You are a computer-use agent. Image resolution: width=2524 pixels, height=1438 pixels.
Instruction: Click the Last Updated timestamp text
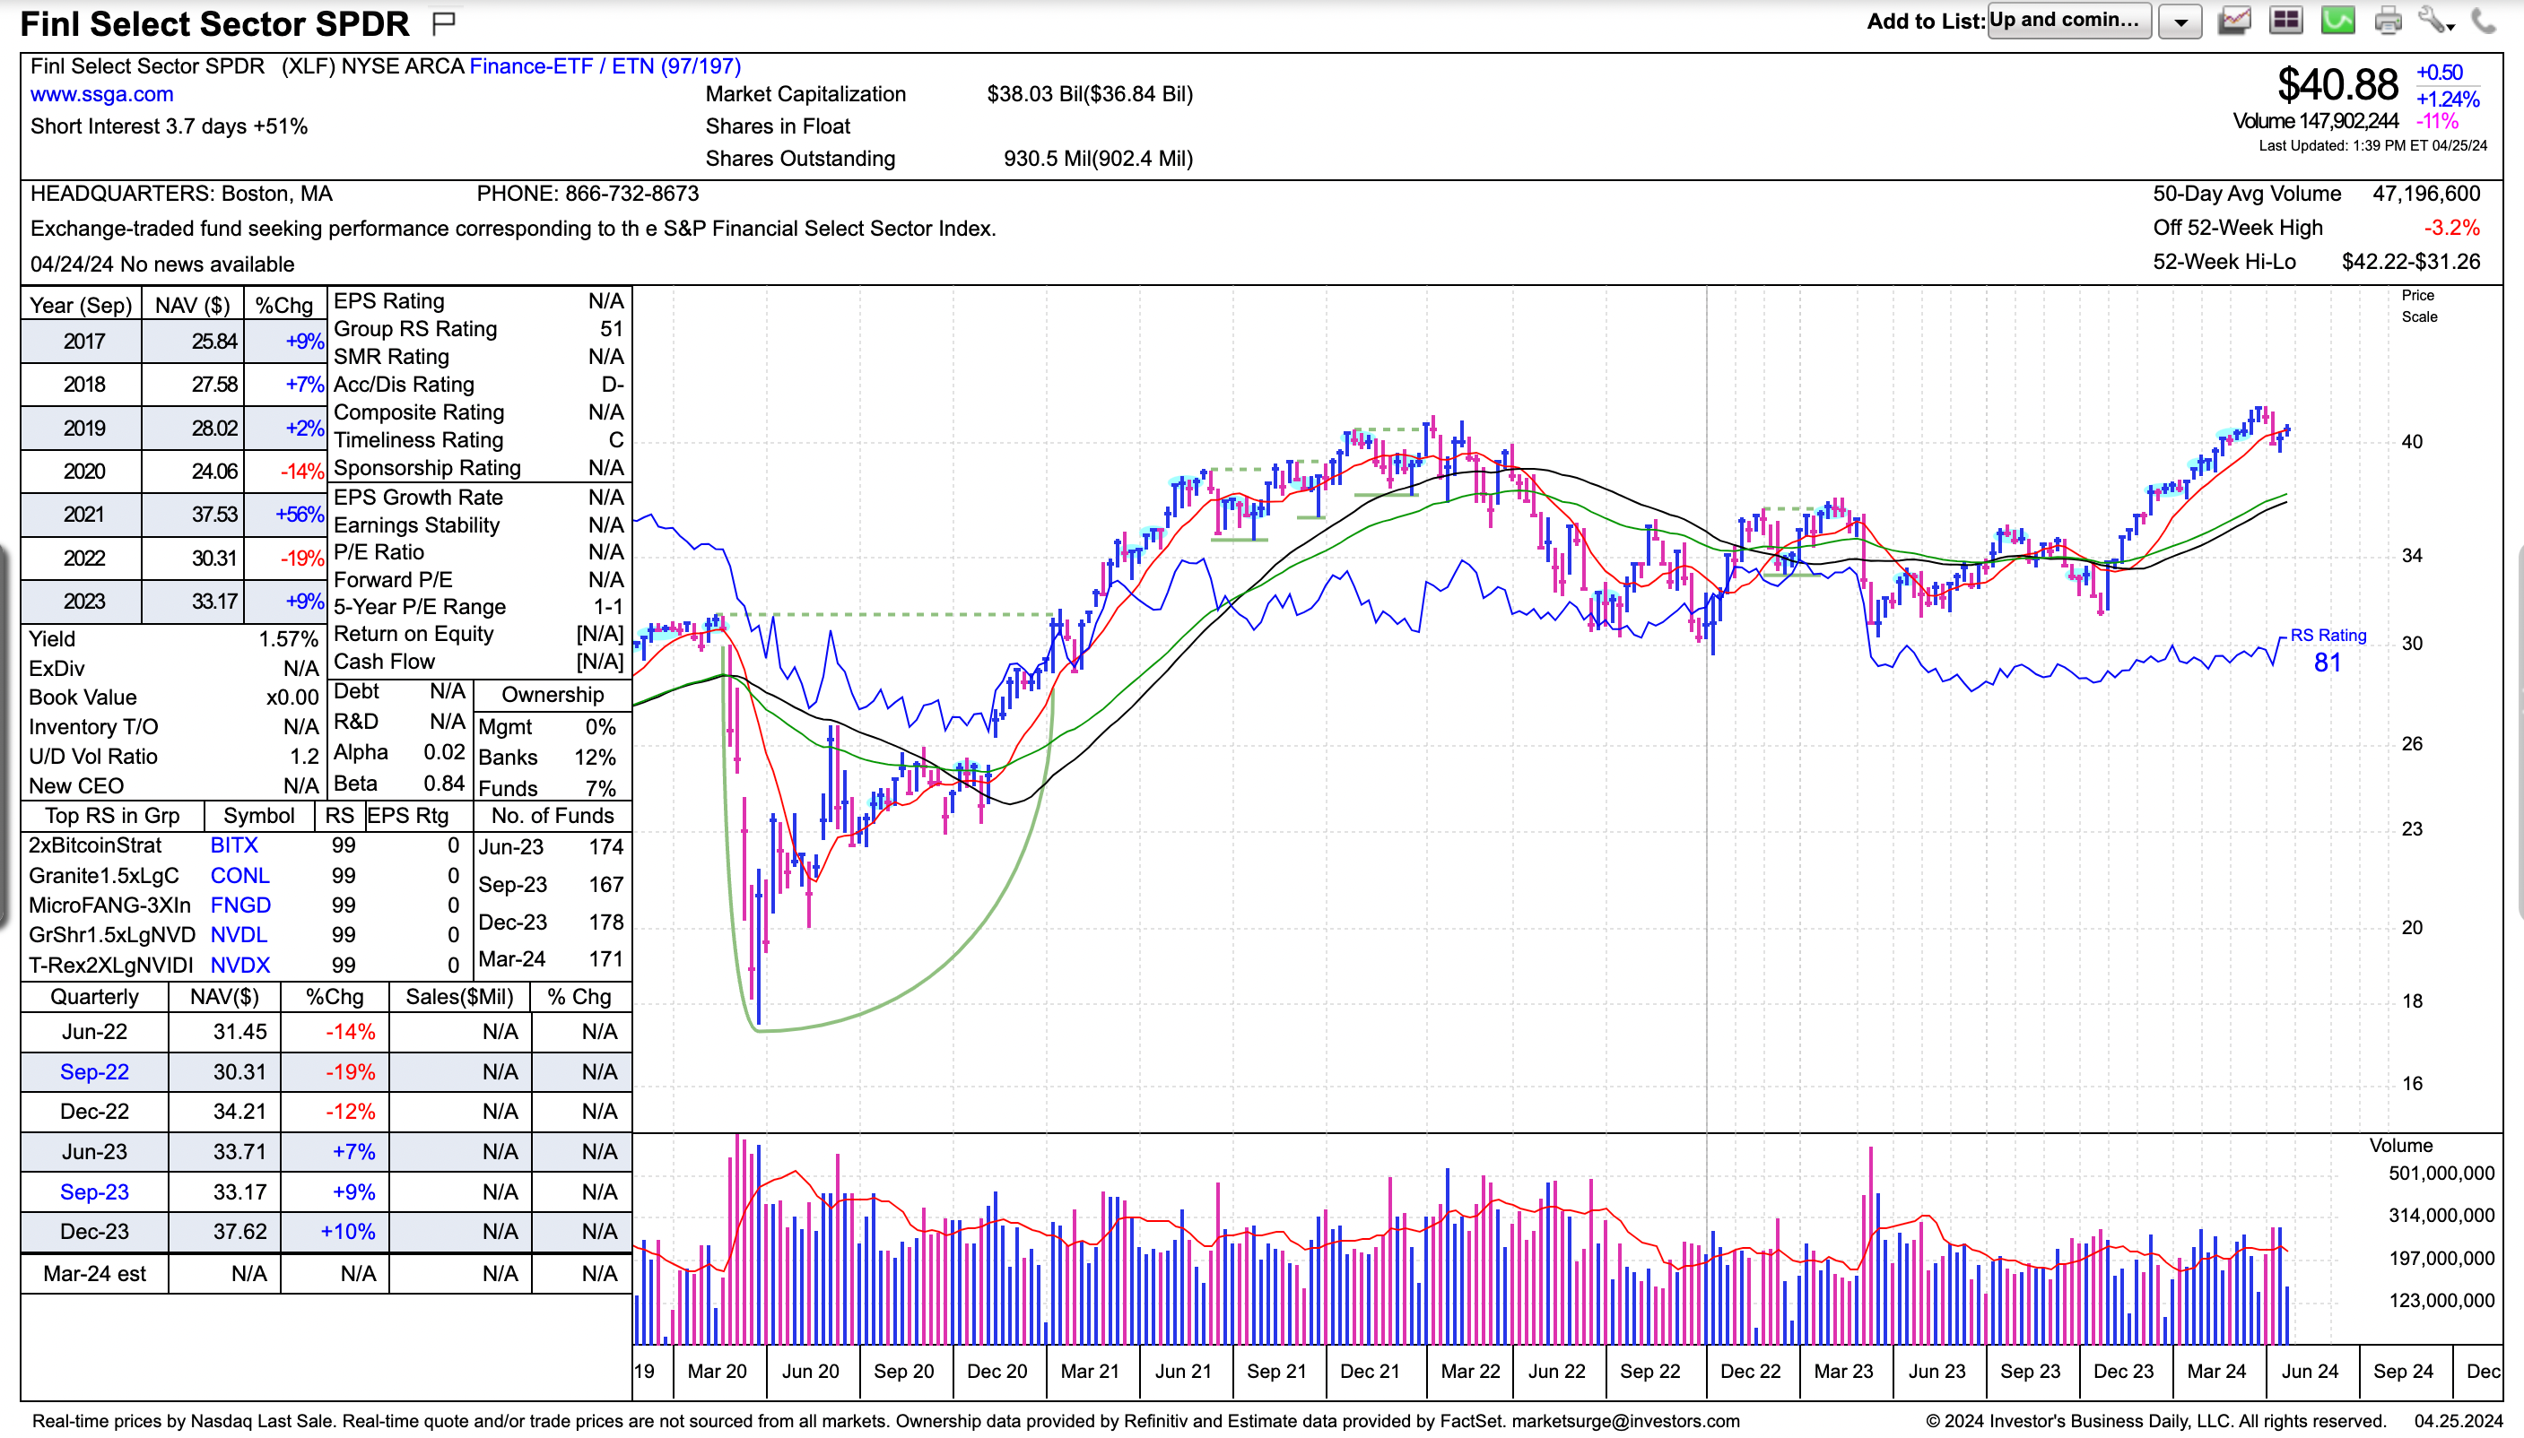[2372, 146]
